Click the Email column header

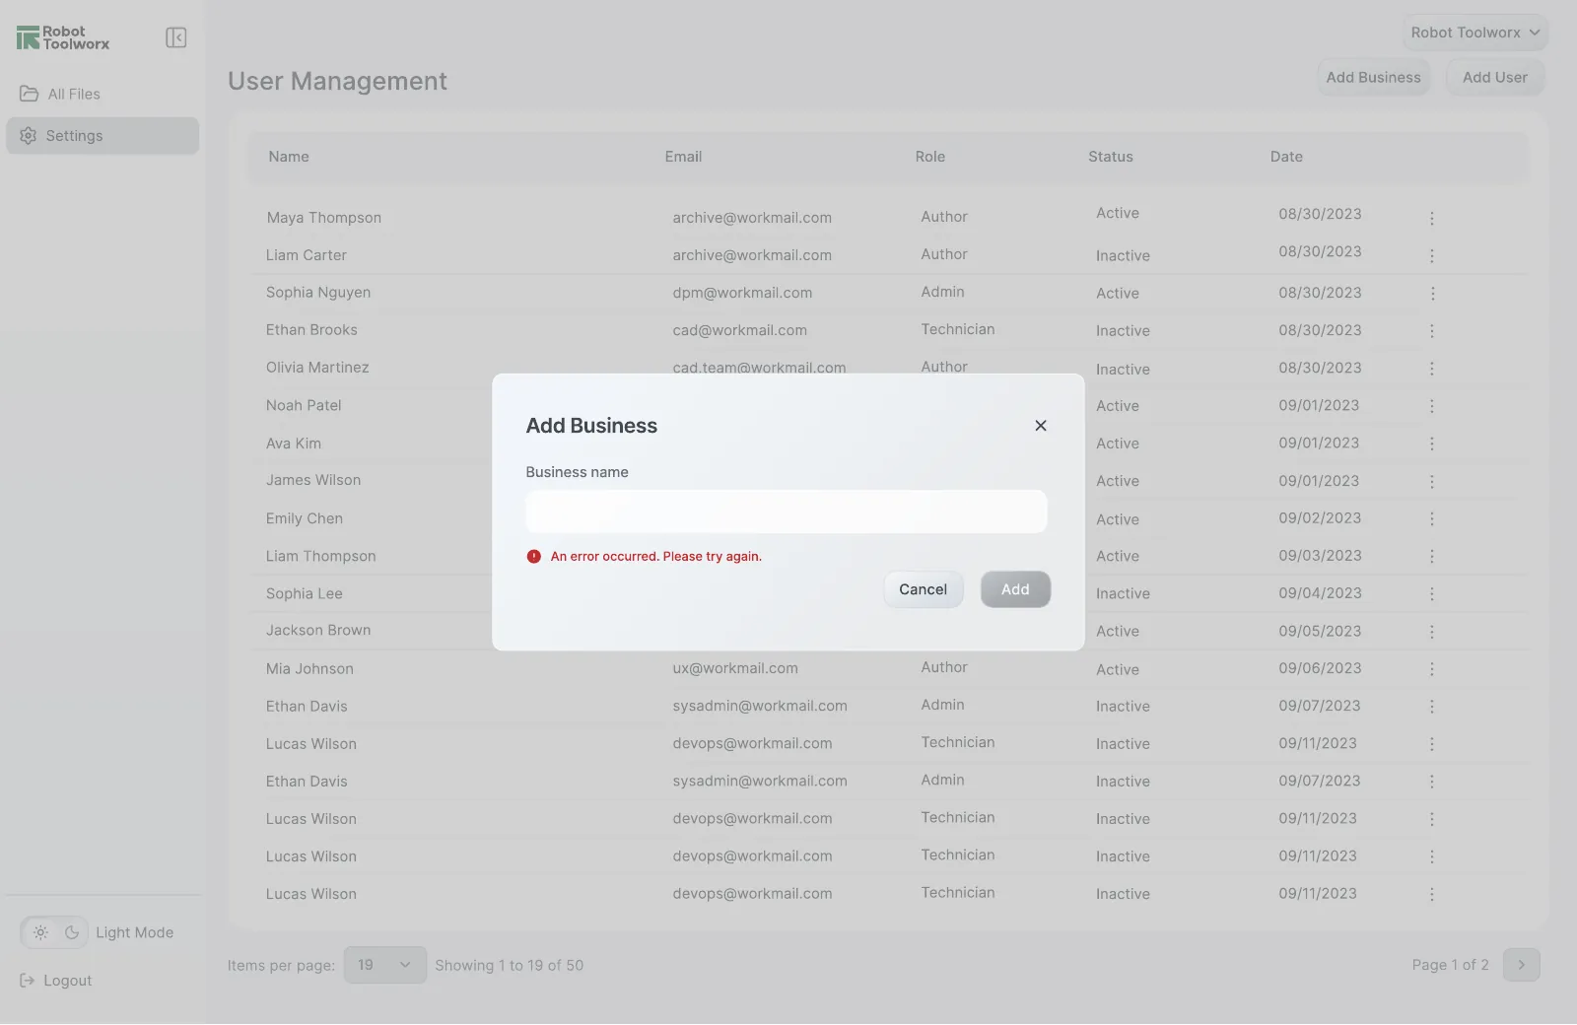coord(683,157)
